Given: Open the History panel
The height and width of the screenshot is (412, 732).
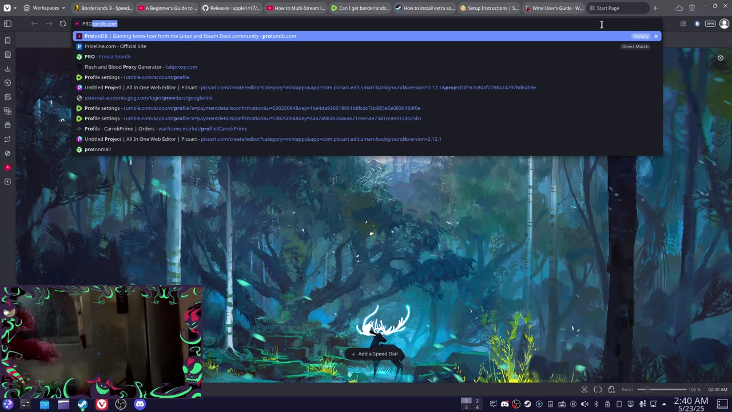Looking at the screenshot, I should pos(7,83).
